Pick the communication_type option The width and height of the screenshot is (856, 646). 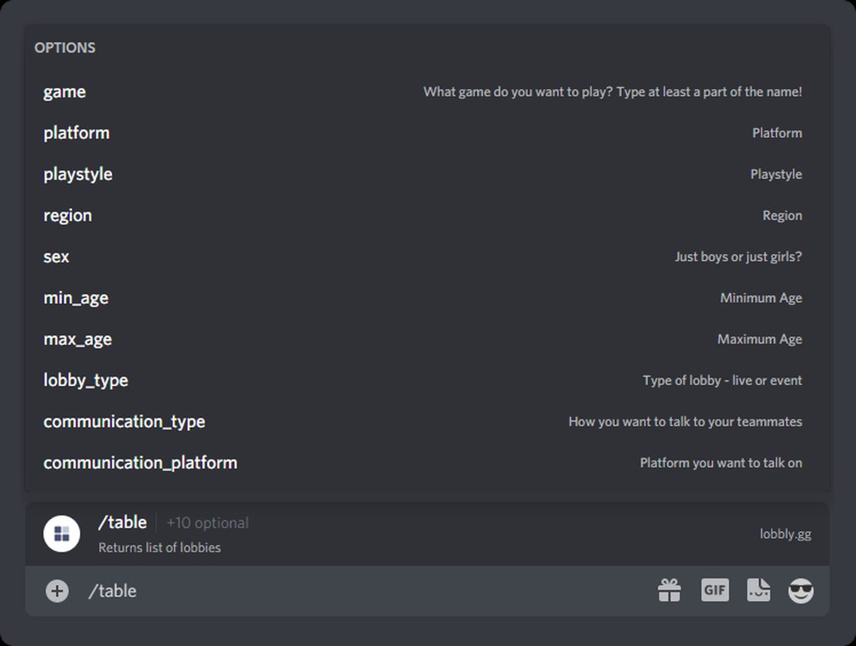tap(124, 421)
